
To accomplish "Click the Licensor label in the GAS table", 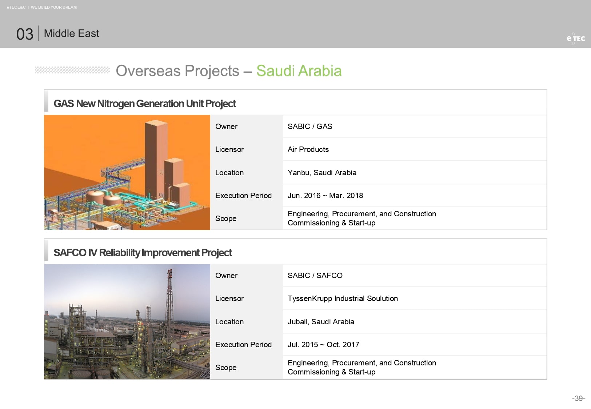I will [x=229, y=149].
